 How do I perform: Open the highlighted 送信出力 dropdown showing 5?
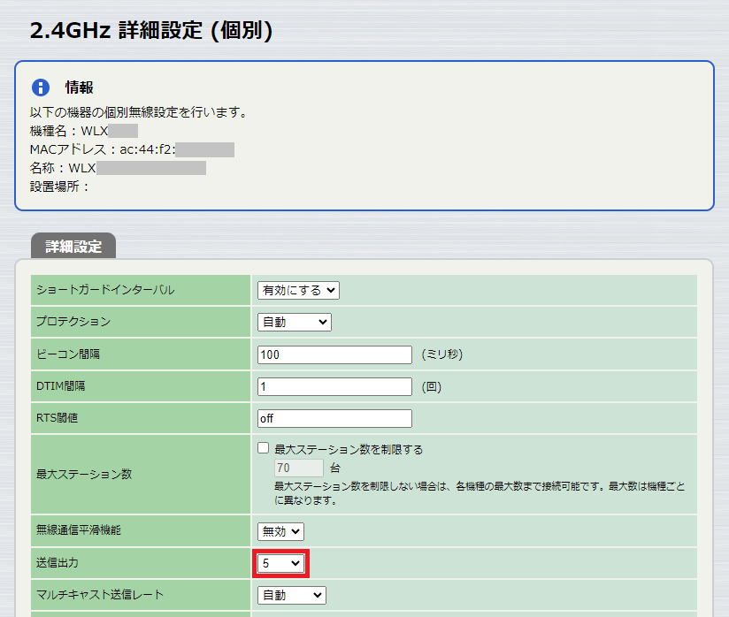(x=280, y=563)
